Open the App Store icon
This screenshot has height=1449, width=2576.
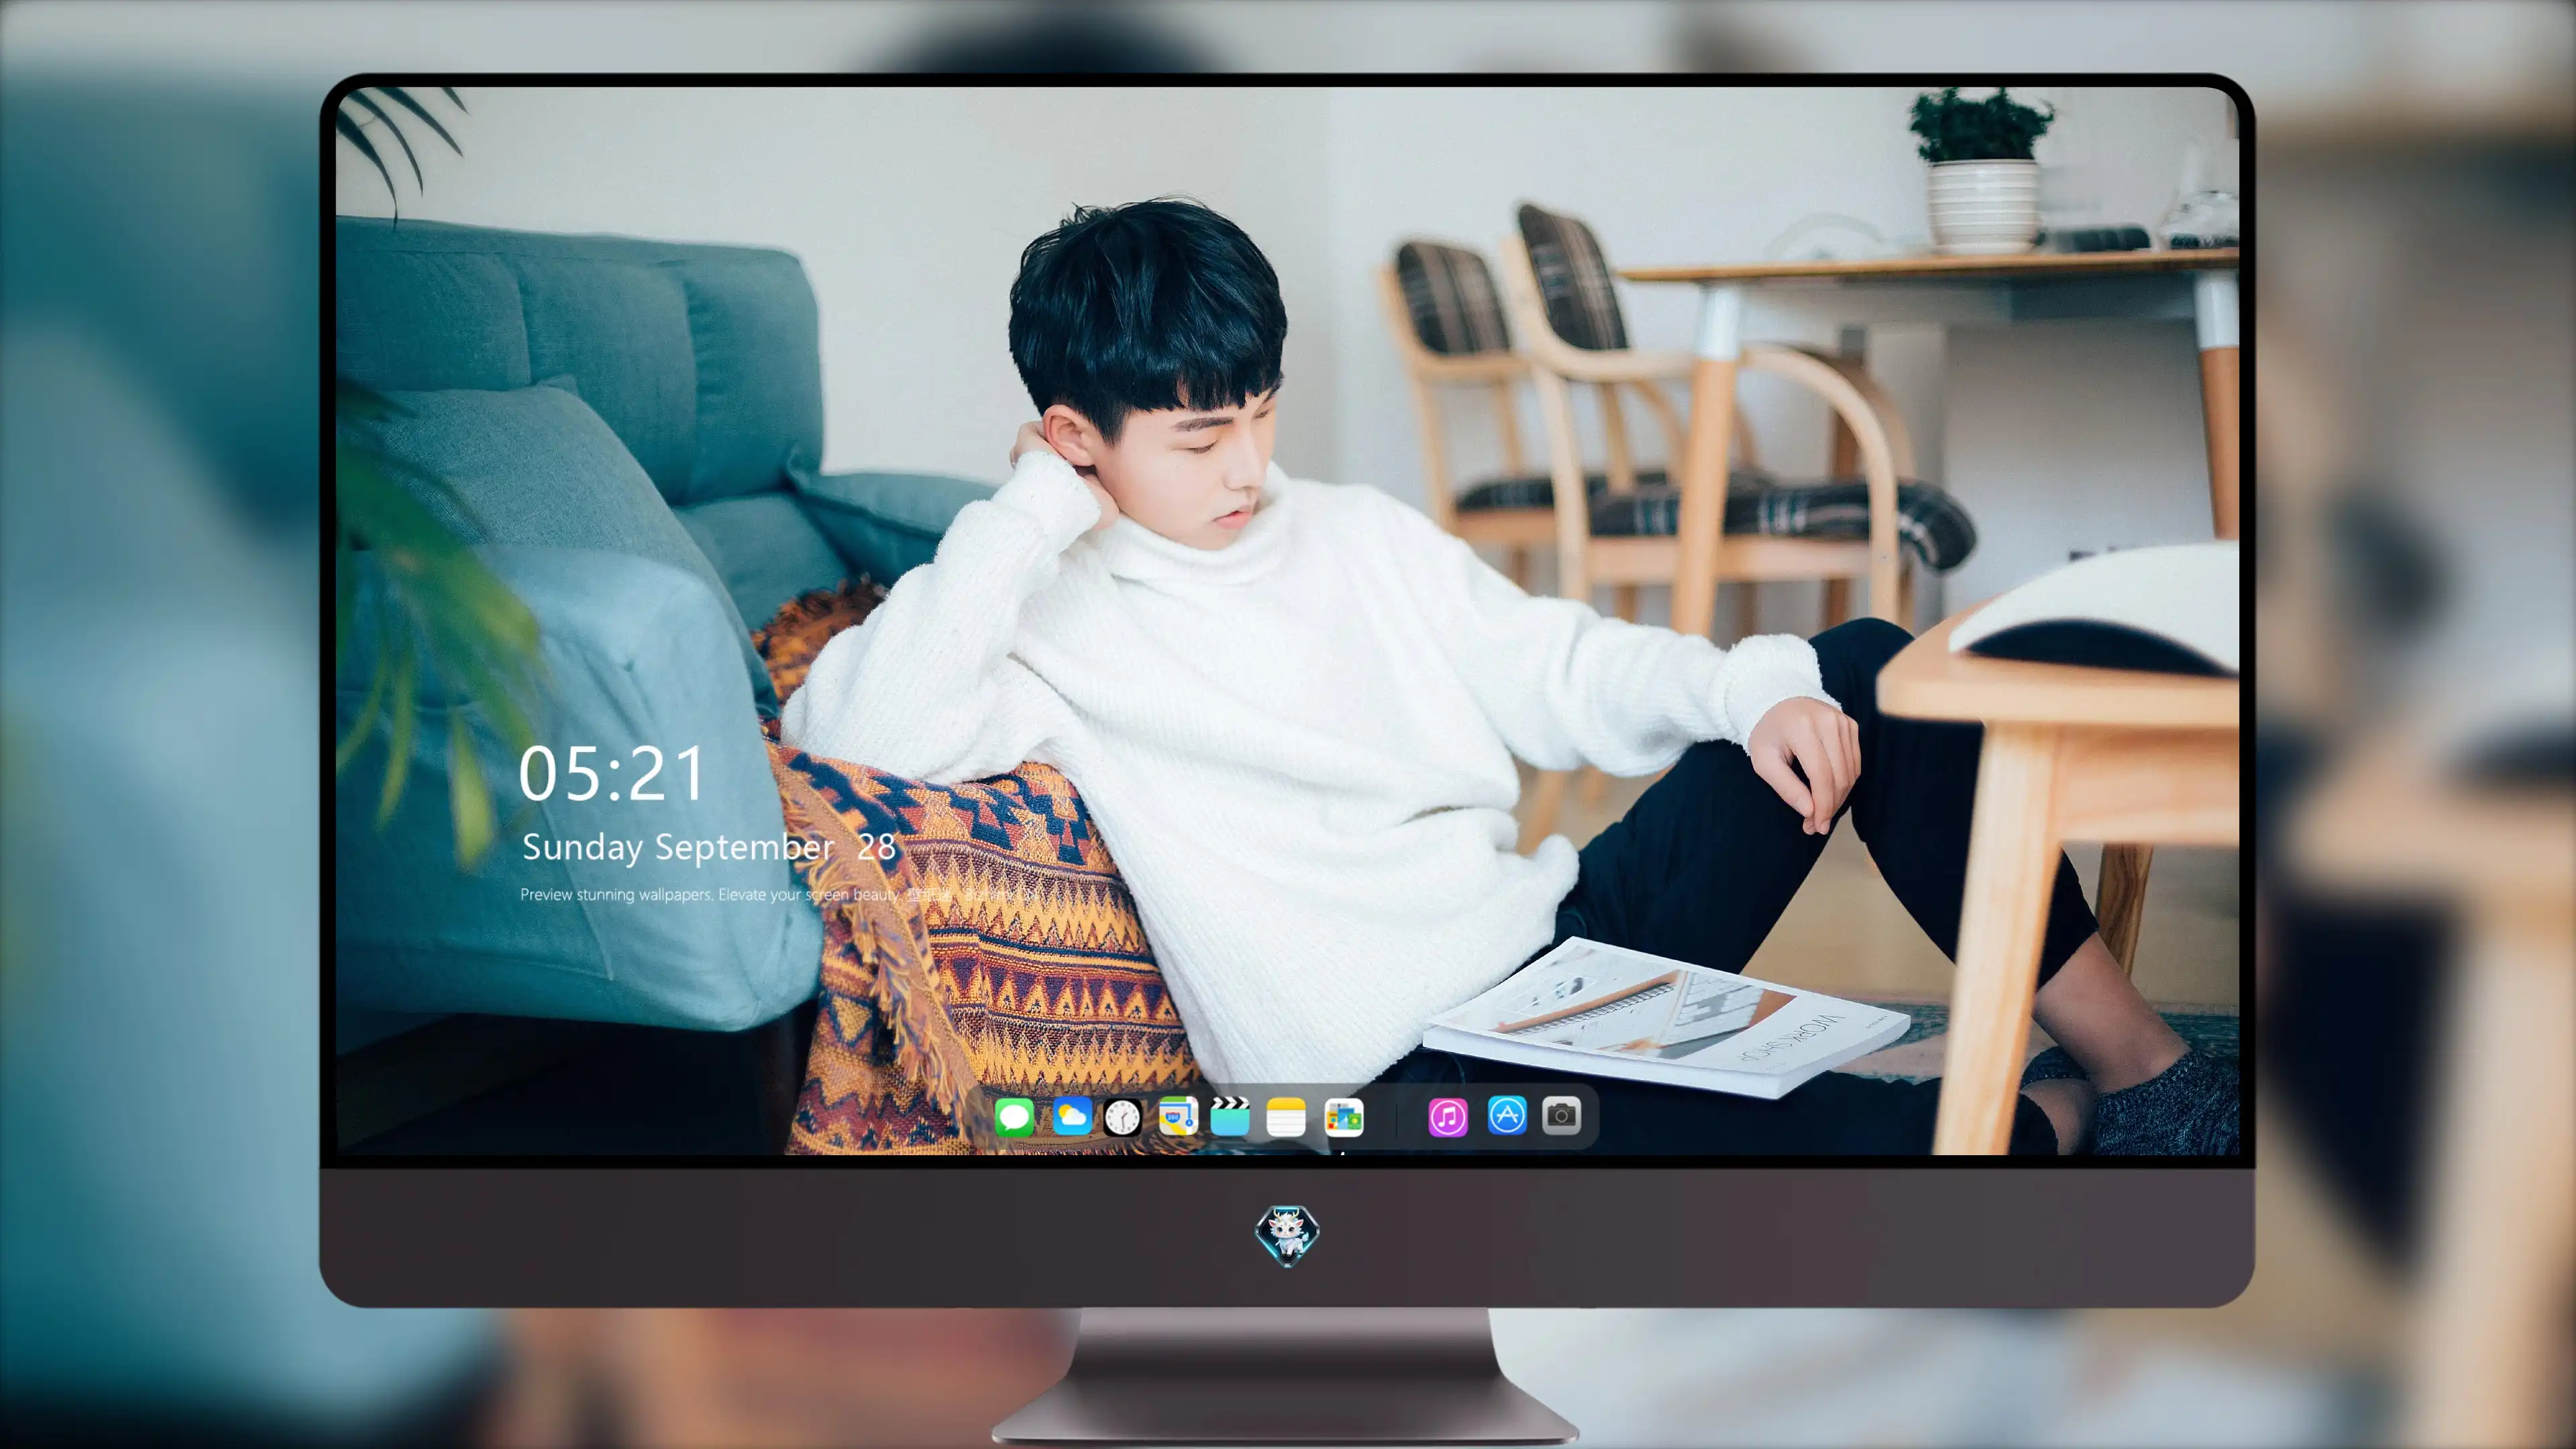[x=1506, y=1115]
